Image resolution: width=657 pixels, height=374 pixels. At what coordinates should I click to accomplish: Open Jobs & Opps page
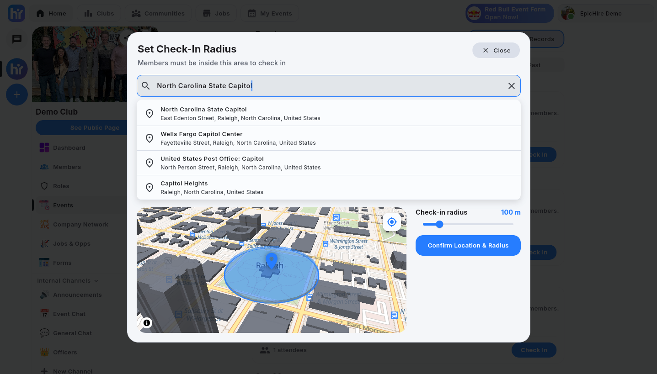click(x=72, y=243)
